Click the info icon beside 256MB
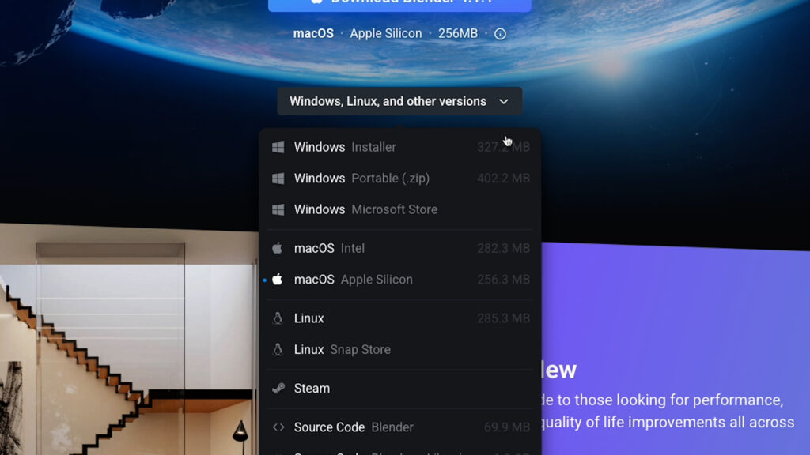The width and height of the screenshot is (810, 455). click(x=500, y=34)
